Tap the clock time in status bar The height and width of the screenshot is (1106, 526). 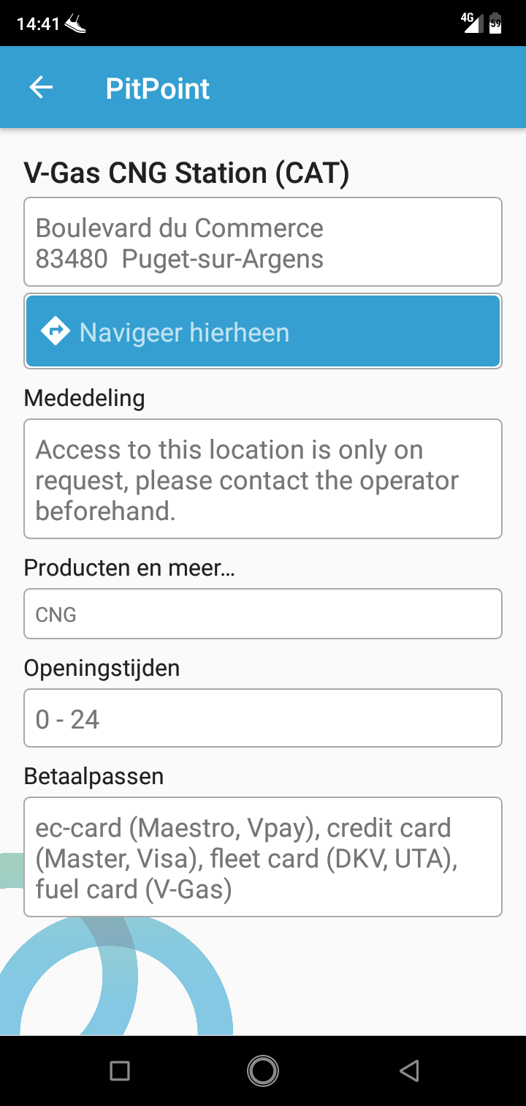38,23
